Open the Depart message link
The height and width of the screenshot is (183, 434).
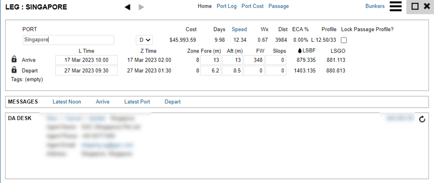tap(172, 102)
